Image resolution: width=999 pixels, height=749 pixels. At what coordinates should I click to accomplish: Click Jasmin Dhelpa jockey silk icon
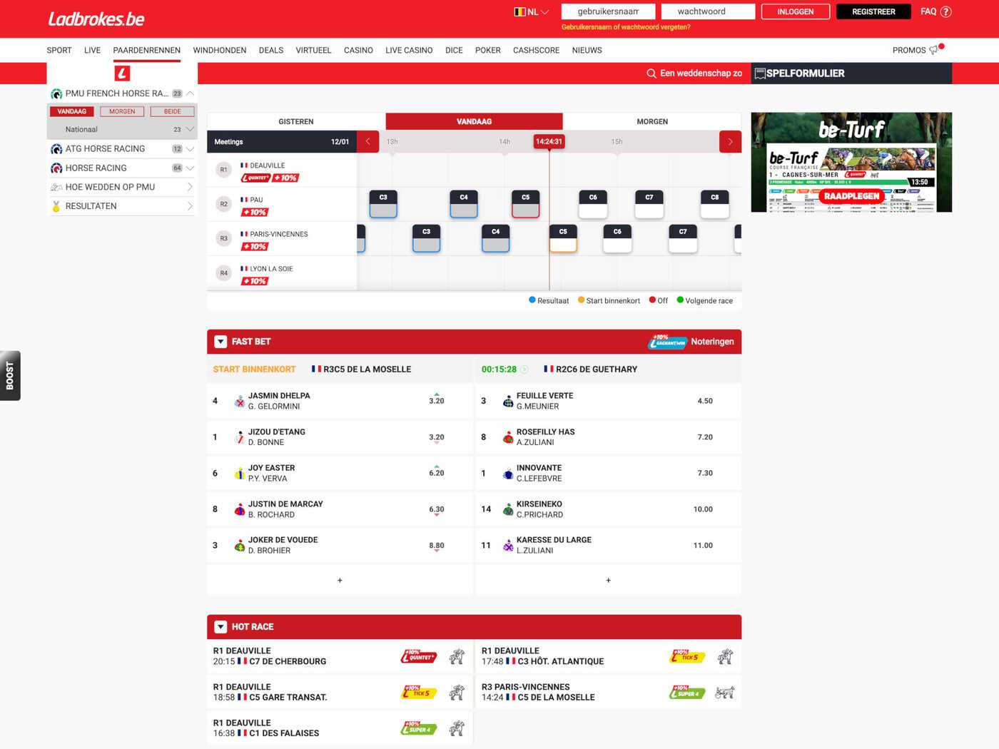(x=240, y=401)
